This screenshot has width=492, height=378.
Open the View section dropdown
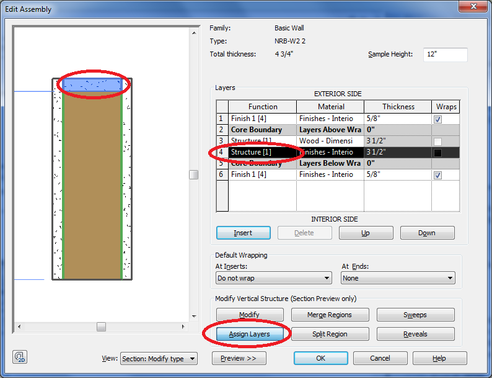click(159, 359)
